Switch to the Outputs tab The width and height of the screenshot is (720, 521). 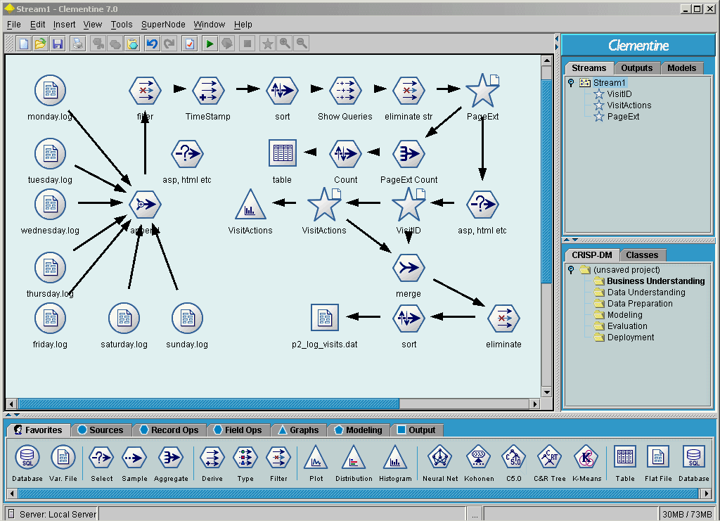pyautogui.click(x=637, y=68)
